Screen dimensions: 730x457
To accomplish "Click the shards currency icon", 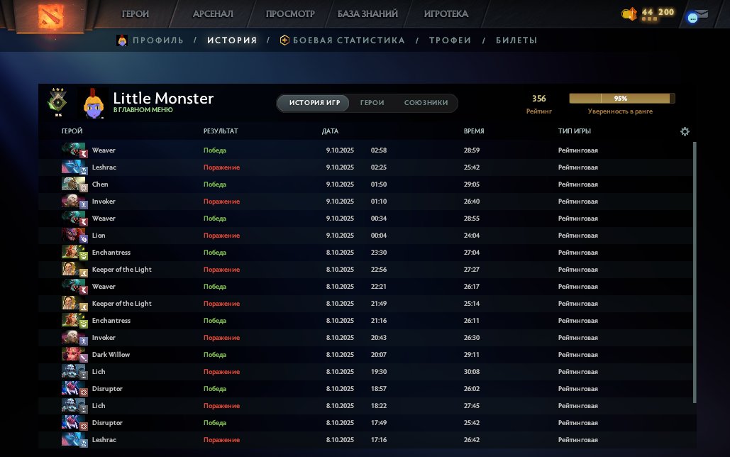I will pos(629,13).
